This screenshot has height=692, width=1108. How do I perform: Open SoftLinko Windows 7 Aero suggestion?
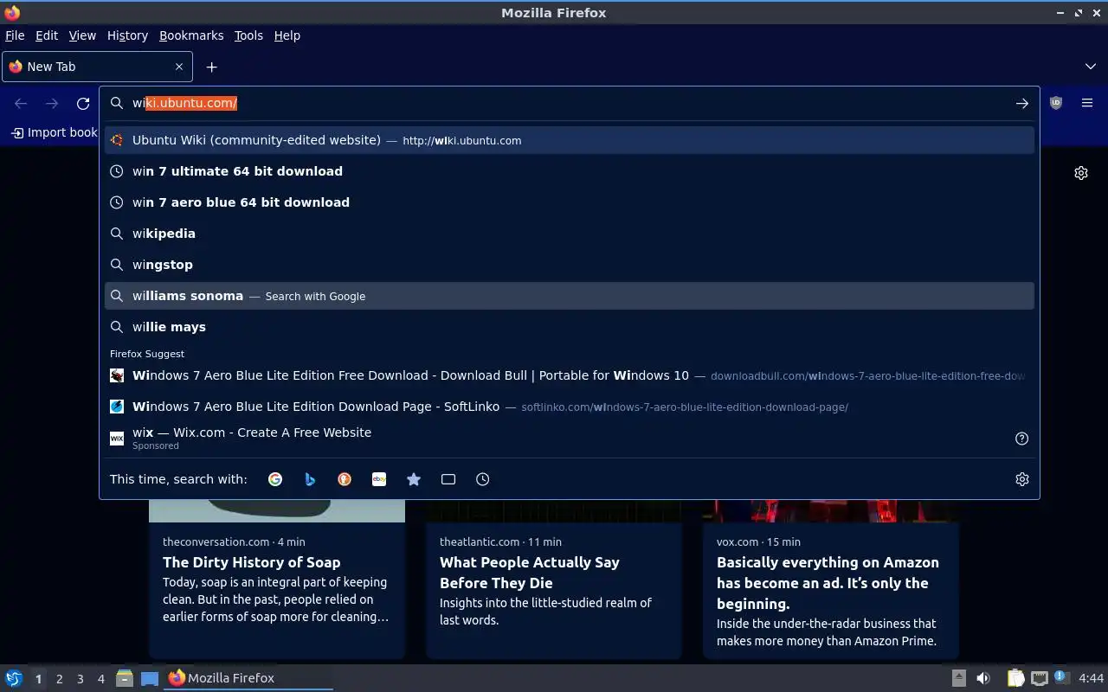(570, 407)
